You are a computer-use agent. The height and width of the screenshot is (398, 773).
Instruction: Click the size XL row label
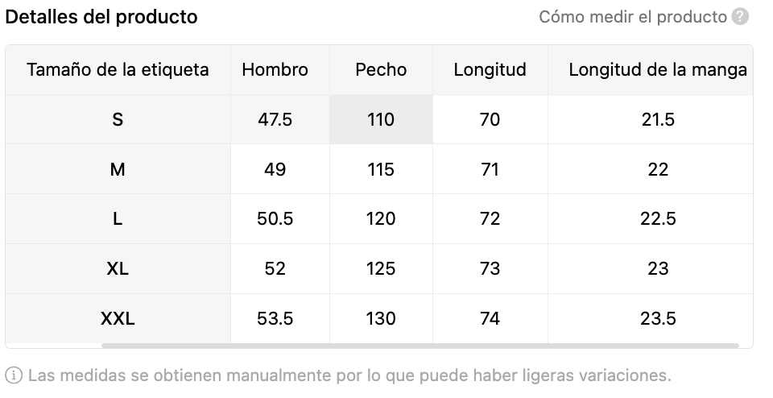point(118,268)
